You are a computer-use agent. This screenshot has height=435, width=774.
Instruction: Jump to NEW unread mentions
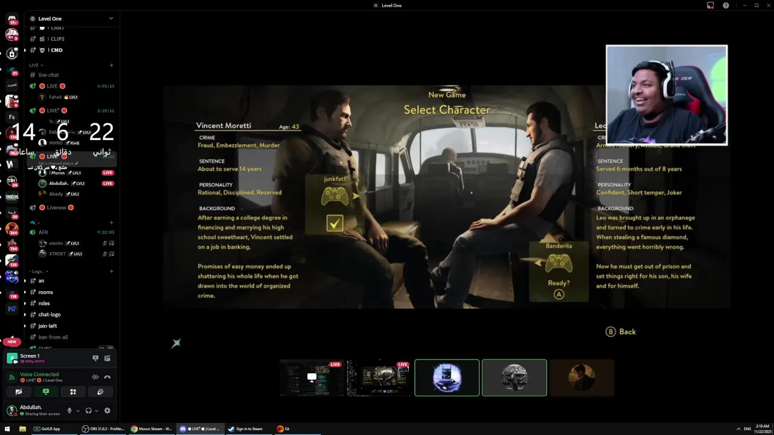(11, 342)
